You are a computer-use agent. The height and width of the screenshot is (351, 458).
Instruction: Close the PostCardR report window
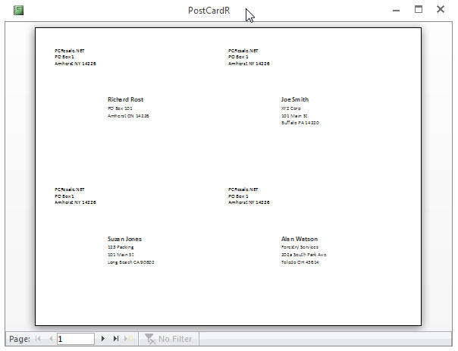click(x=440, y=10)
